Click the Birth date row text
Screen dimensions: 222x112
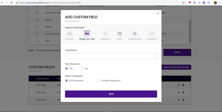[41, 85]
